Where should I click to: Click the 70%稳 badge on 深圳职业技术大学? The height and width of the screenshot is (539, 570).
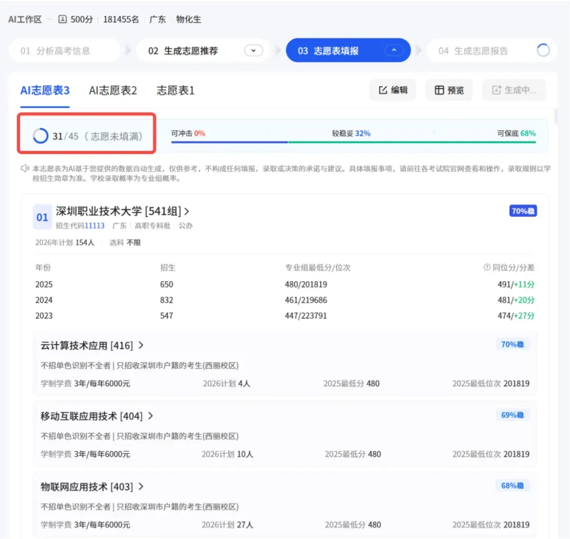pos(522,211)
